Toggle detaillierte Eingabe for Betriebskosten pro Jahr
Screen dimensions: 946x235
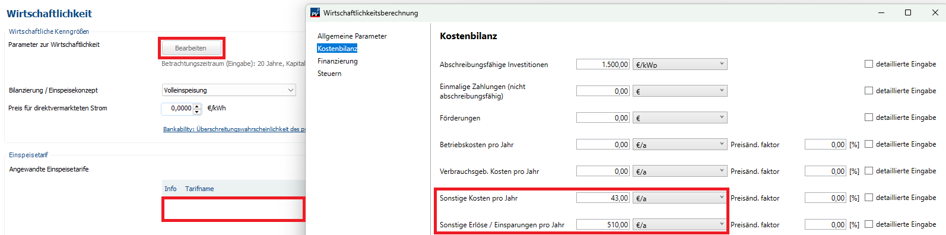869,144
